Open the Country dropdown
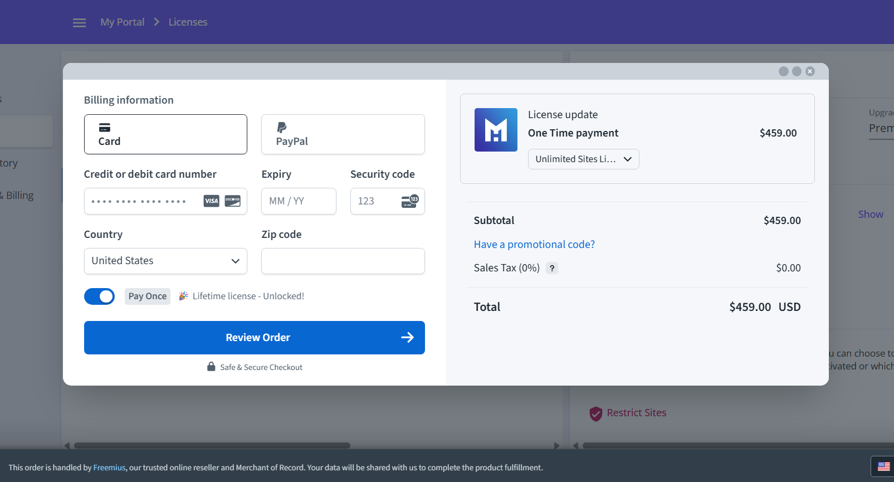Viewport: 894px width, 482px height. 165,261
